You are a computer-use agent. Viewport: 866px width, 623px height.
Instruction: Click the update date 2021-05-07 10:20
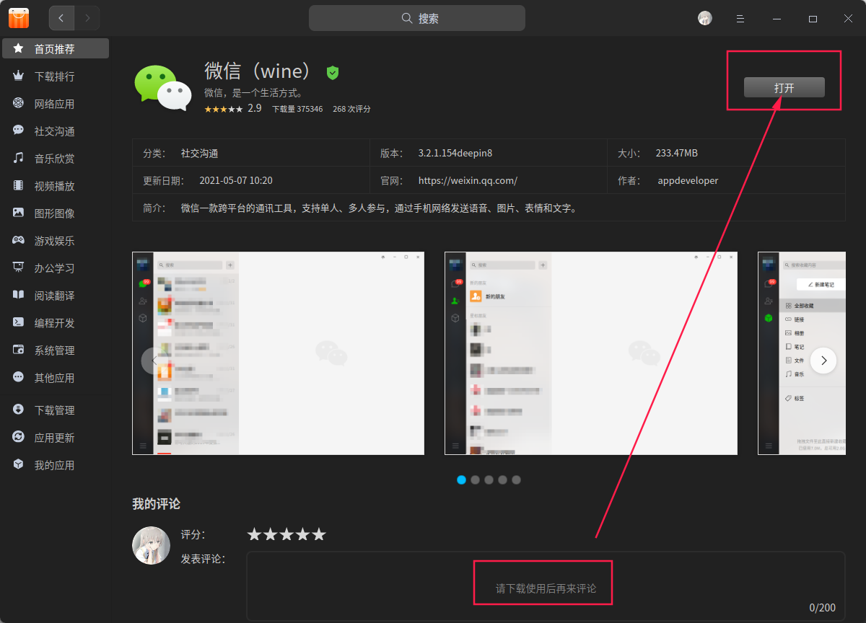click(x=236, y=180)
